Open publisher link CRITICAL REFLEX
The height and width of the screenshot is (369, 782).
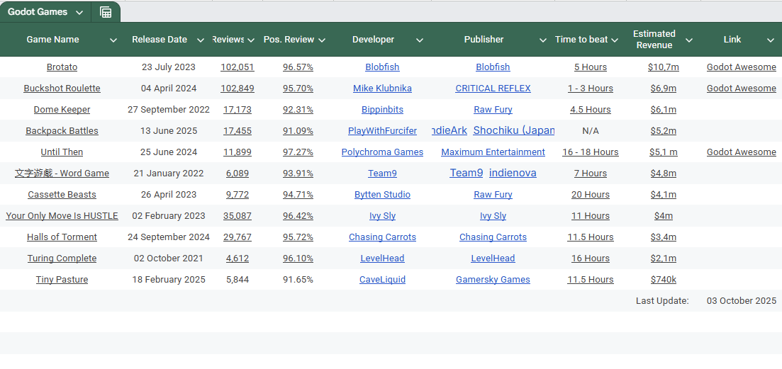[493, 89]
